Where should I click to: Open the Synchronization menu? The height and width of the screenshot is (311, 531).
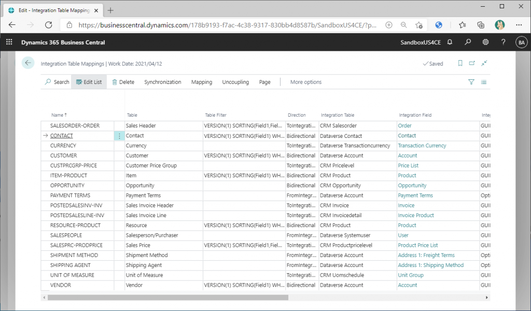tap(162, 82)
